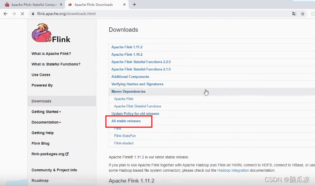Go to Additional Components section
The width and height of the screenshot is (315, 186).
pos(130,77)
